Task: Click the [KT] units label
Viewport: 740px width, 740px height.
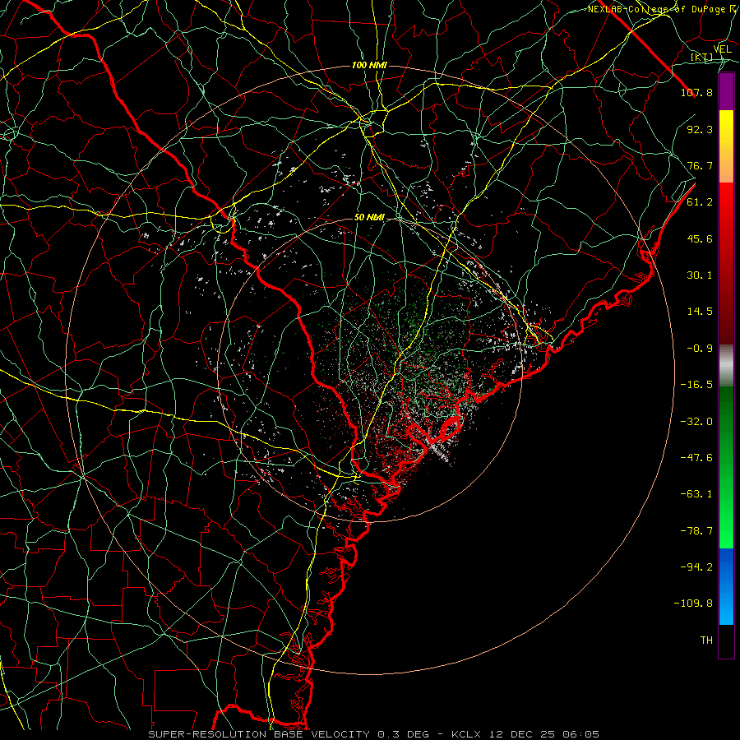Action: tap(702, 58)
